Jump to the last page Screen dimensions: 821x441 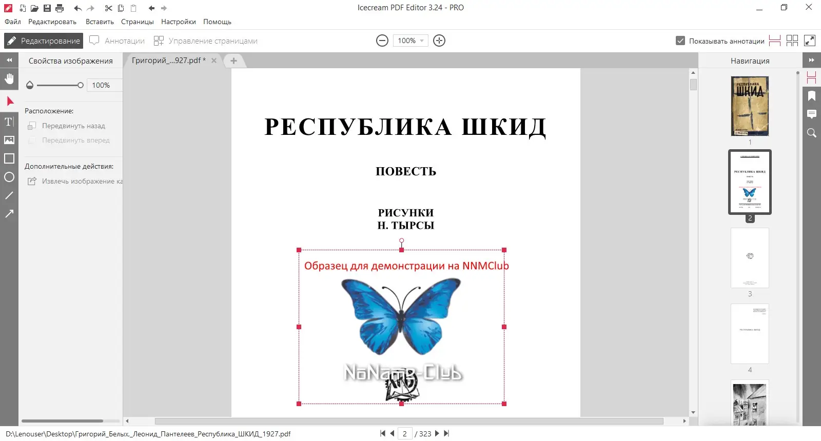tap(446, 433)
